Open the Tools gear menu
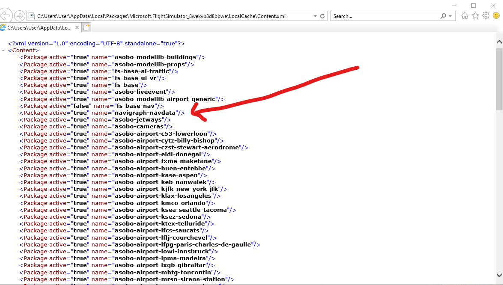503x285 pixels. tap(485, 16)
